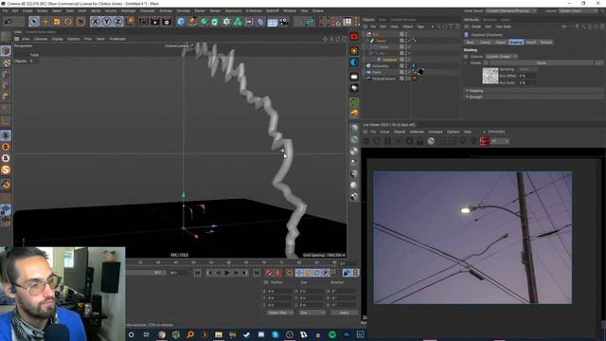Viewport: 606px width, 341px height.
Task: Toggle the Z axis lock
Action: coord(117,22)
